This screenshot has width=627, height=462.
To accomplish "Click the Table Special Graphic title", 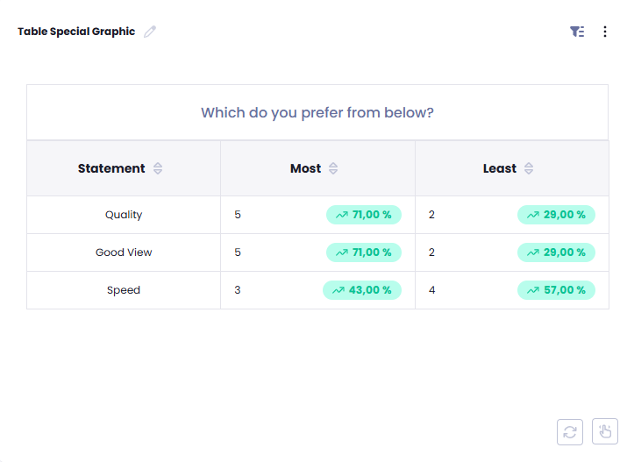I will click(76, 32).
